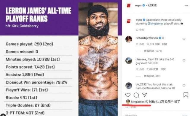Like richardajefferson's comment heart

(x=184, y=39)
